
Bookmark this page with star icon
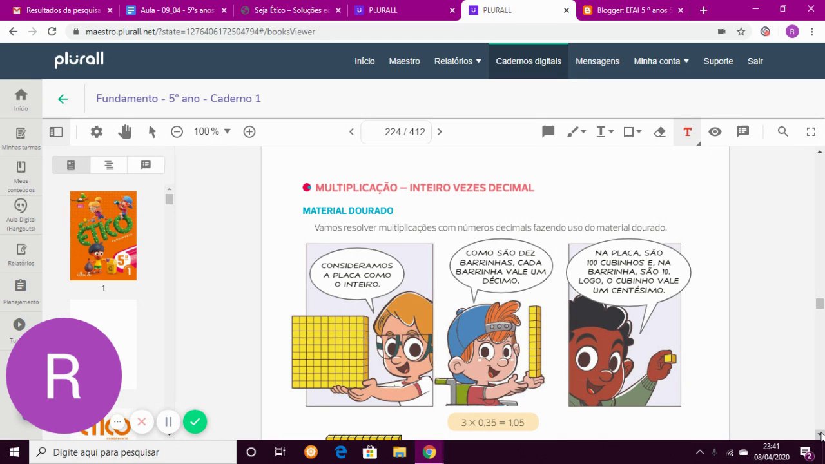click(x=741, y=32)
